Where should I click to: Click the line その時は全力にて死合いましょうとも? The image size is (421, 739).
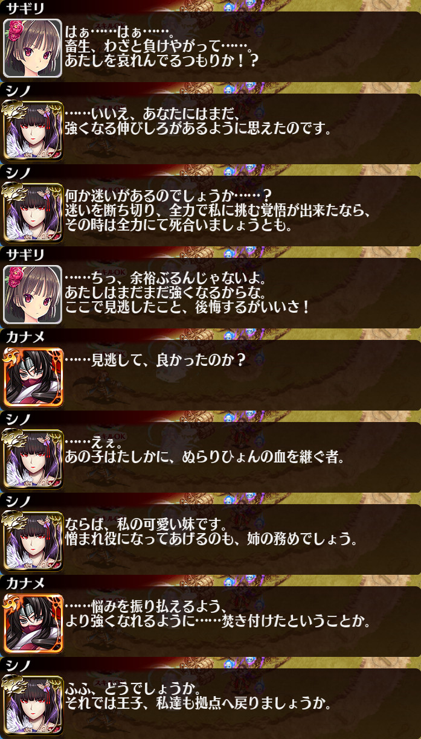click(179, 226)
